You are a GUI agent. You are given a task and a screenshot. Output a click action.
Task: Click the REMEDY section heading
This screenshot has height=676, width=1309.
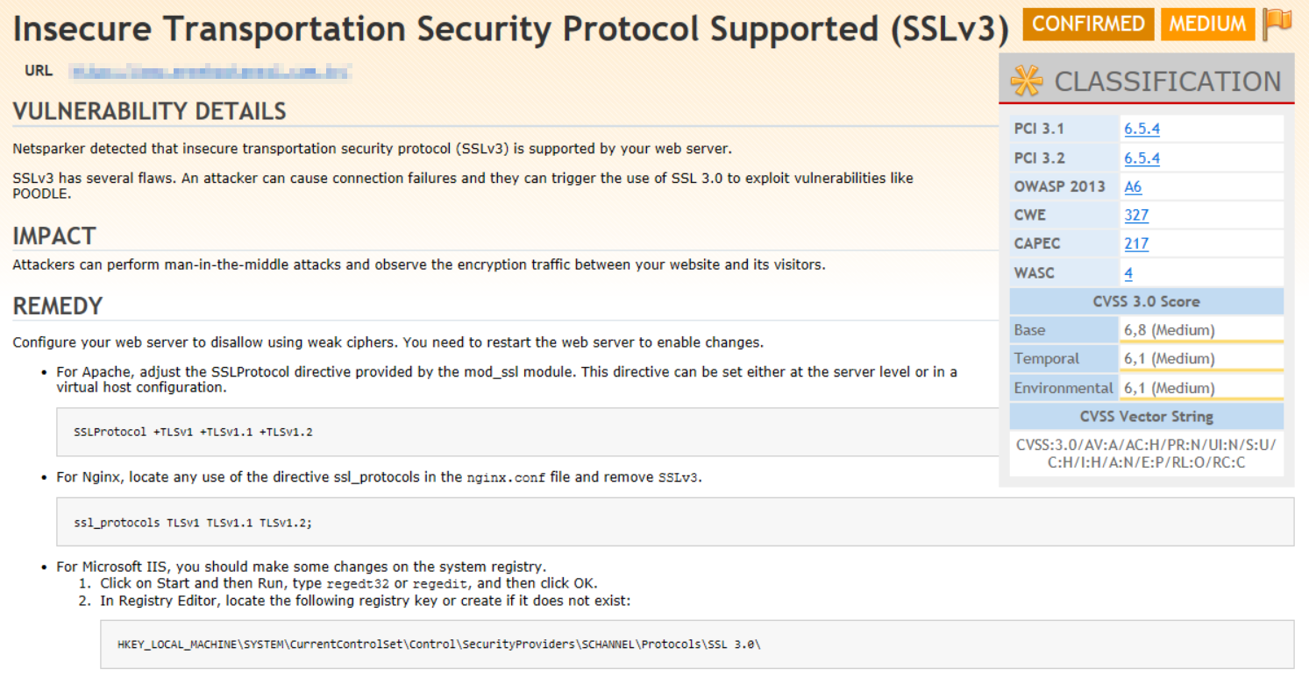point(58,306)
